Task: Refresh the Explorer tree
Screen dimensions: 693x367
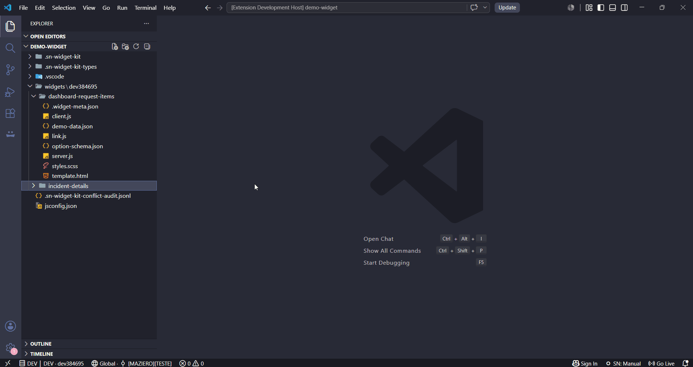Action: tap(136, 46)
